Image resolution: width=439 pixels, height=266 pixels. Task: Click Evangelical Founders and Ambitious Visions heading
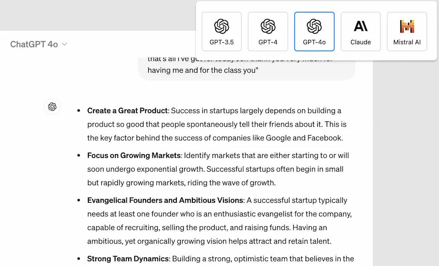(x=165, y=200)
